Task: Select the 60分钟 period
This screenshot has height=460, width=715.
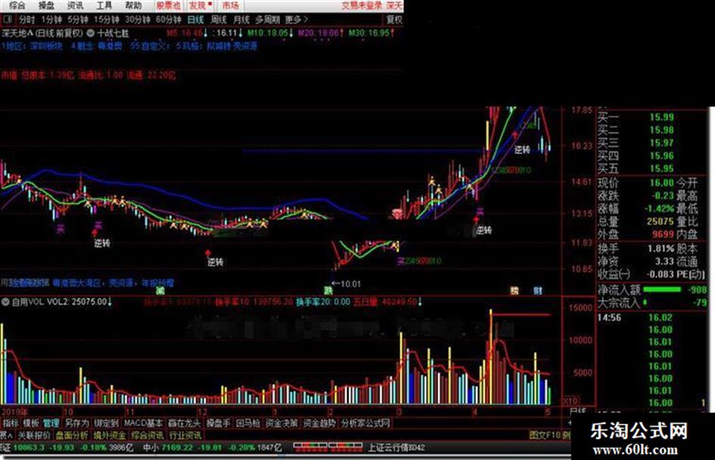Action: pyautogui.click(x=168, y=20)
